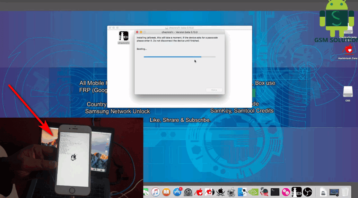Launch the film reel camera dock icon
The width and height of the screenshot is (358, 198).
(264, 192)
